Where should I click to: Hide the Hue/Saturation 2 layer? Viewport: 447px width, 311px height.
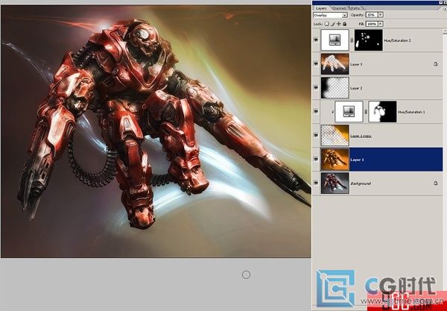point(317,40)
